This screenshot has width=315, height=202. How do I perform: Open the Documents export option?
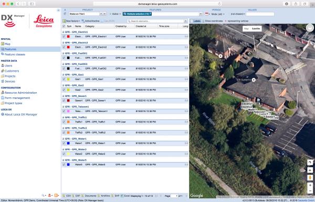click(x=89, y=196)
